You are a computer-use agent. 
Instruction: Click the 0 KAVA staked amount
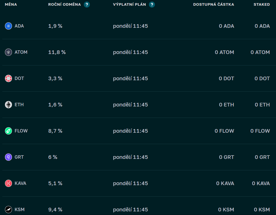(x=261, y=183)
